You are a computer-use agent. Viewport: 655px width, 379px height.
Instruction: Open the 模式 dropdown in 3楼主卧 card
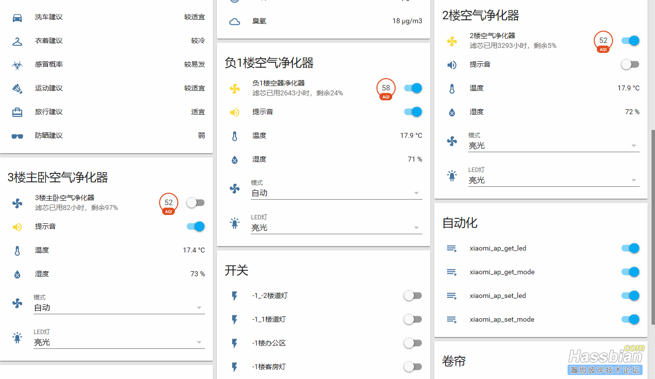119,304
